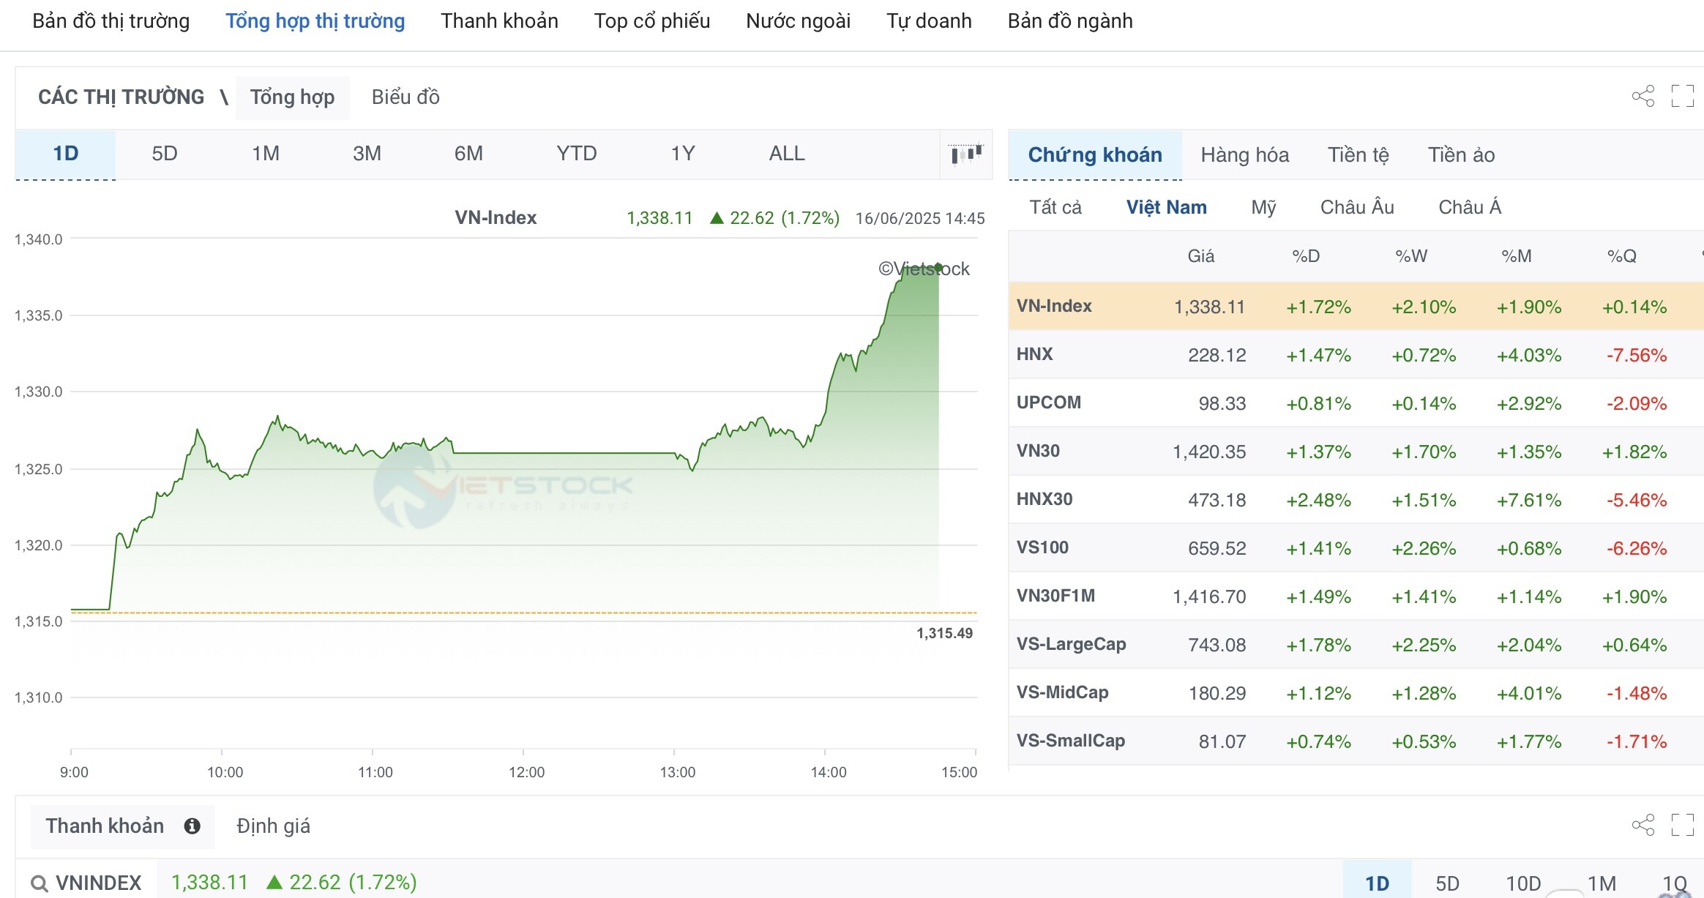The image size is (1704, 898).
Task: Click share icon in markets panel header
Action: coord(1643,97)
